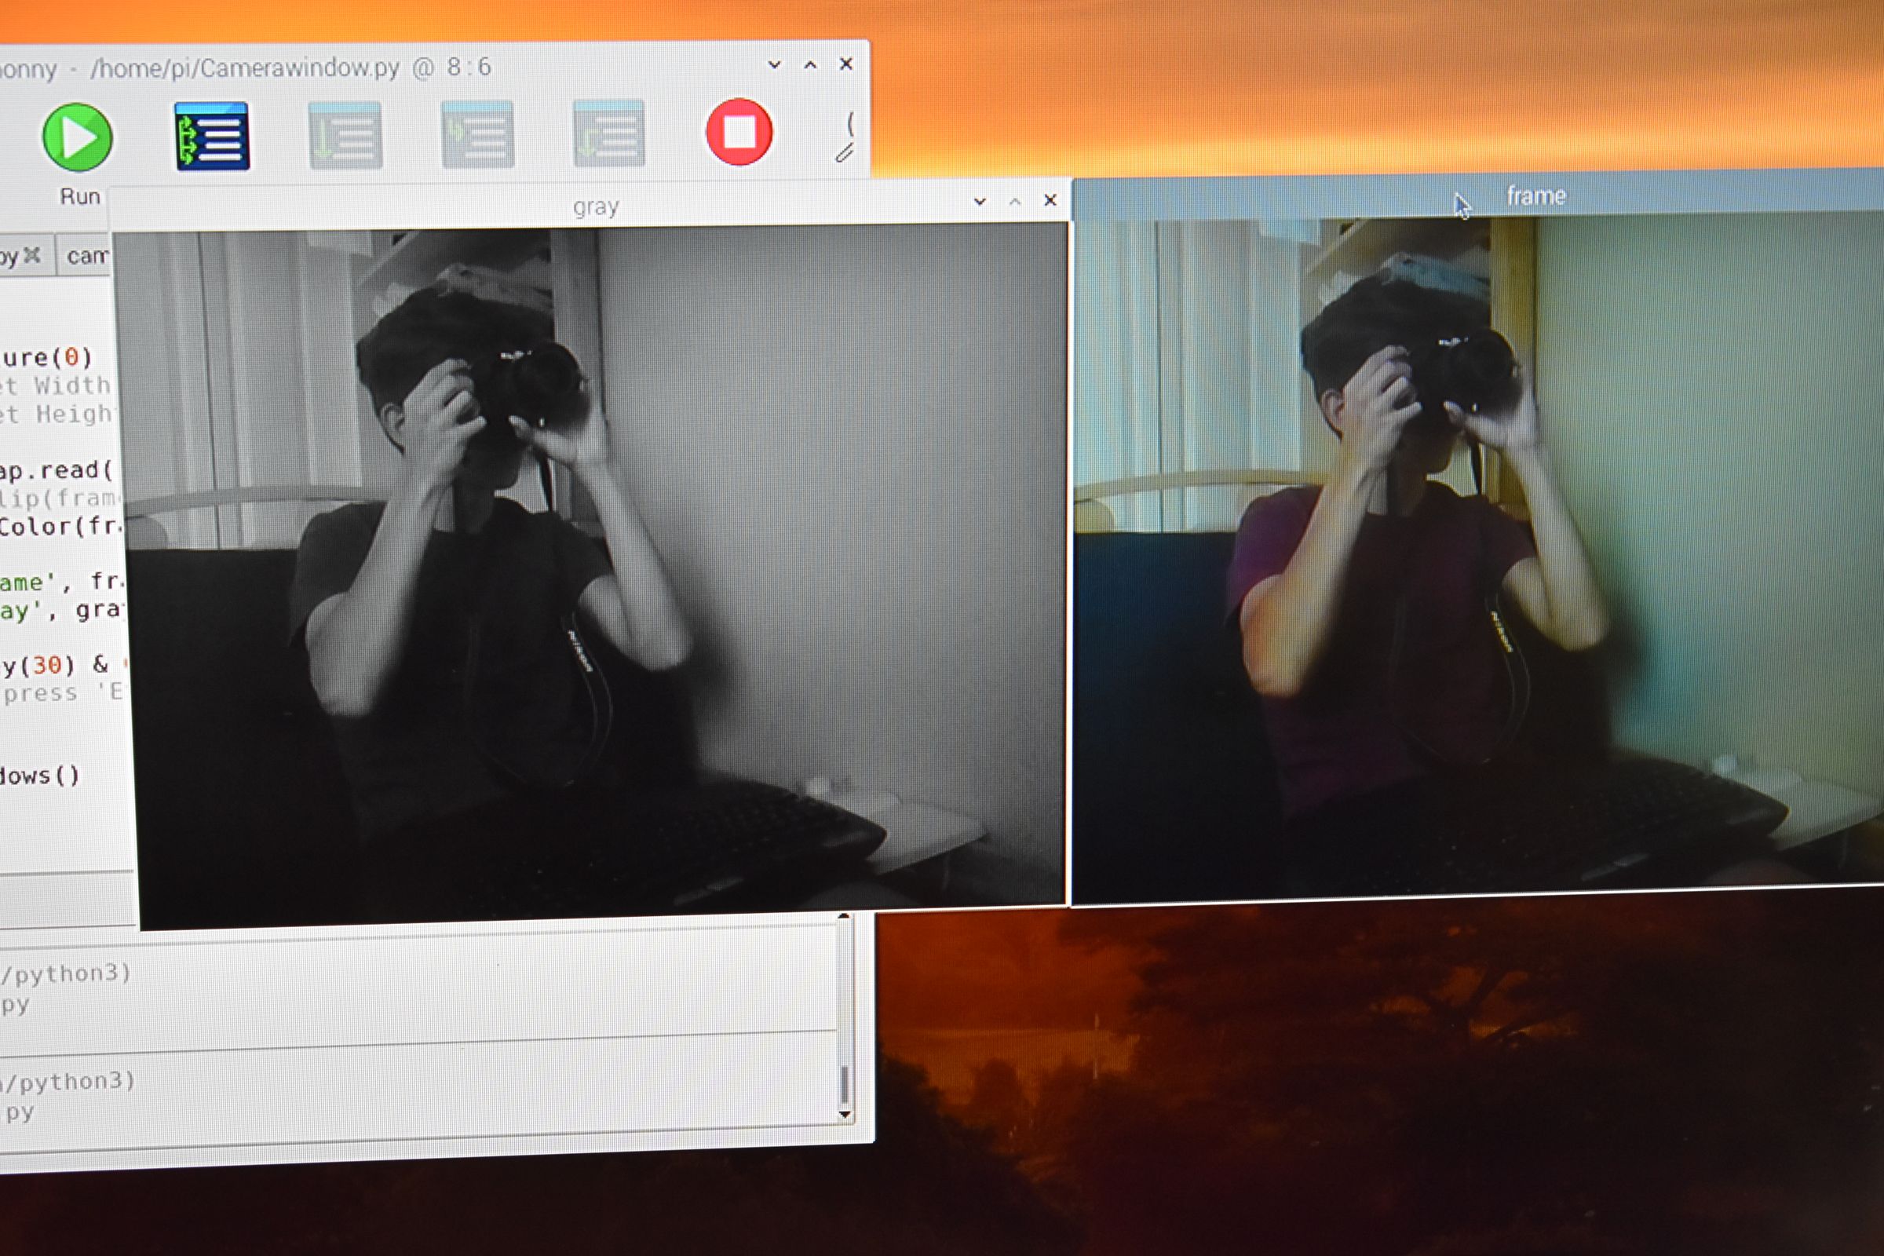This screenshot has height=1256, width=1884.
Task: Close the .py editor tab
Action: 32,254
